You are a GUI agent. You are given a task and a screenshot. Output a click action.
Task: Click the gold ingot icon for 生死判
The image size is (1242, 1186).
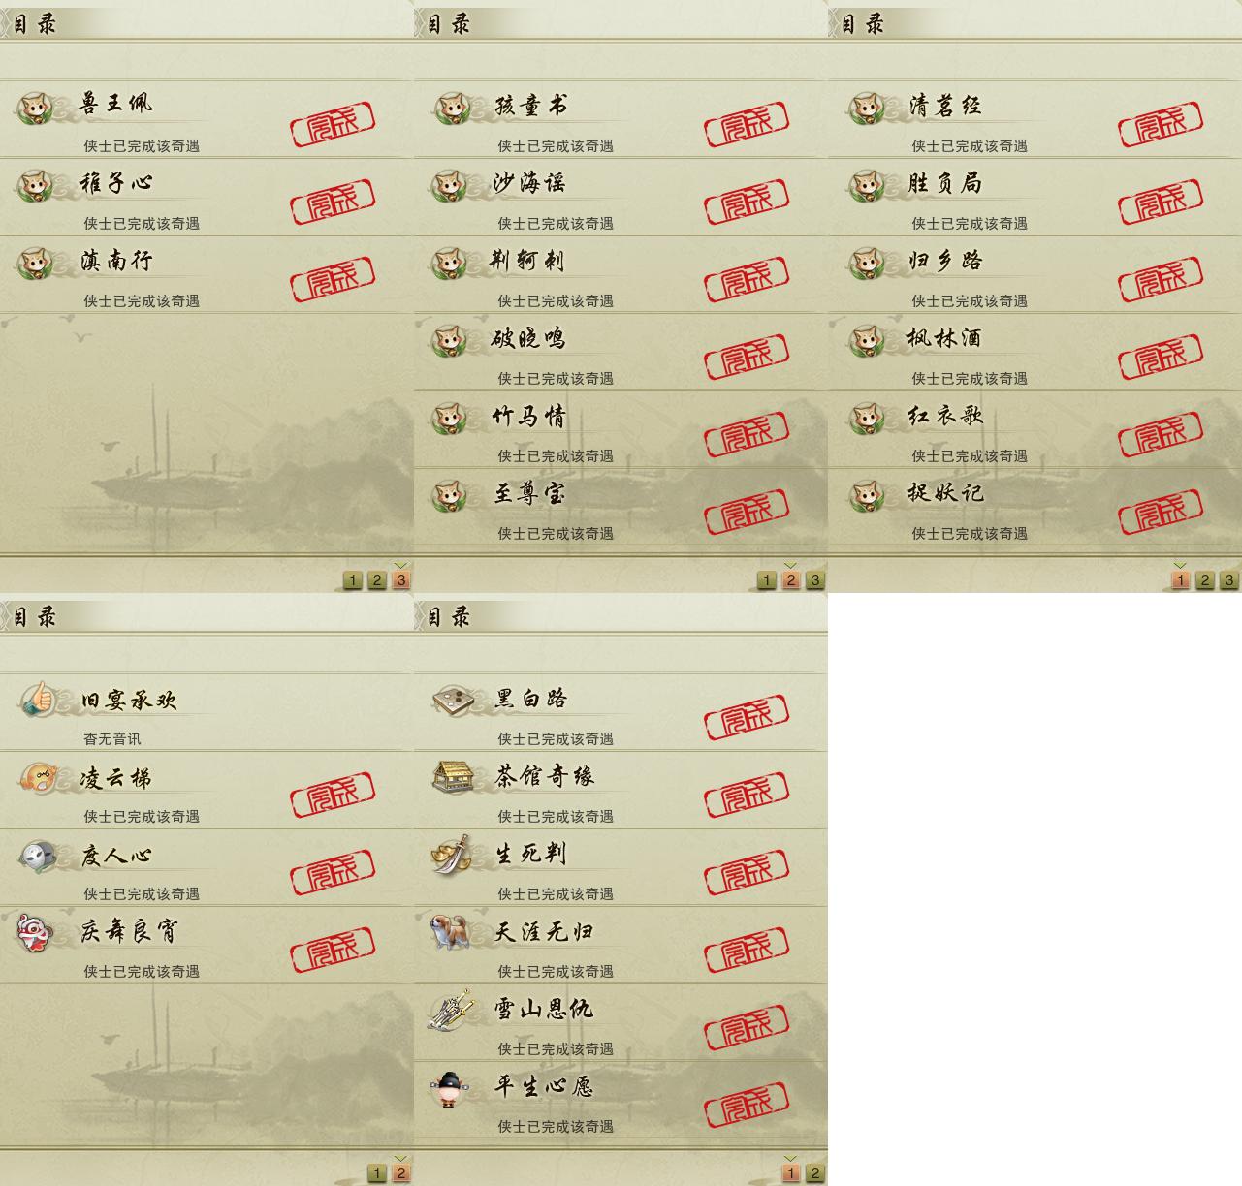[x=452, y=854]
